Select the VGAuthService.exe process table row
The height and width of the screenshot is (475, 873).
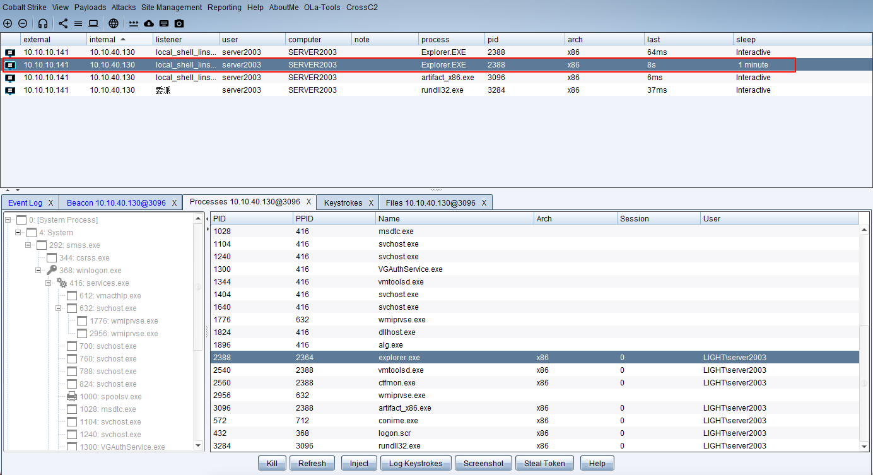[x=535, y=269]
